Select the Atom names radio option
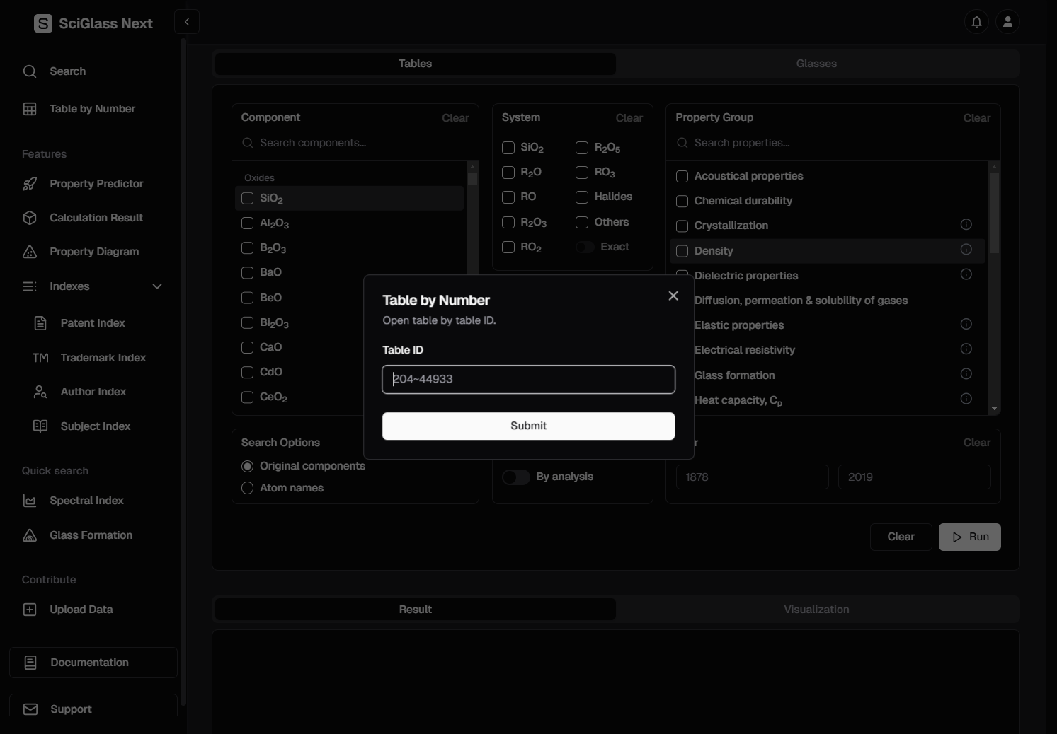 tap(248, 488)
